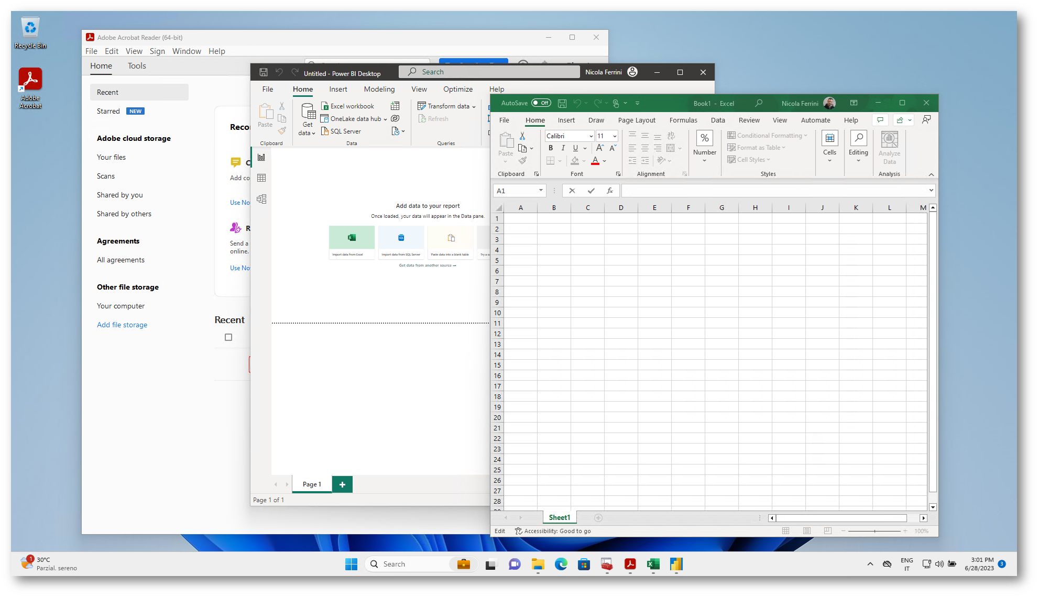Screen dimensions: 1039x598
Task: Click the Insert Function fx icon
Action: coord(610,191)
